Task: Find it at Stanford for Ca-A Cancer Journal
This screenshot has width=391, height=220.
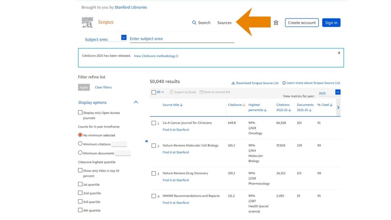Action: pos(176,130)
